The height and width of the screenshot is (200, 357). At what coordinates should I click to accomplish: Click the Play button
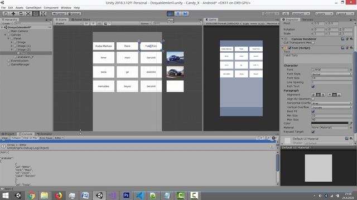(x=170, y=13)
